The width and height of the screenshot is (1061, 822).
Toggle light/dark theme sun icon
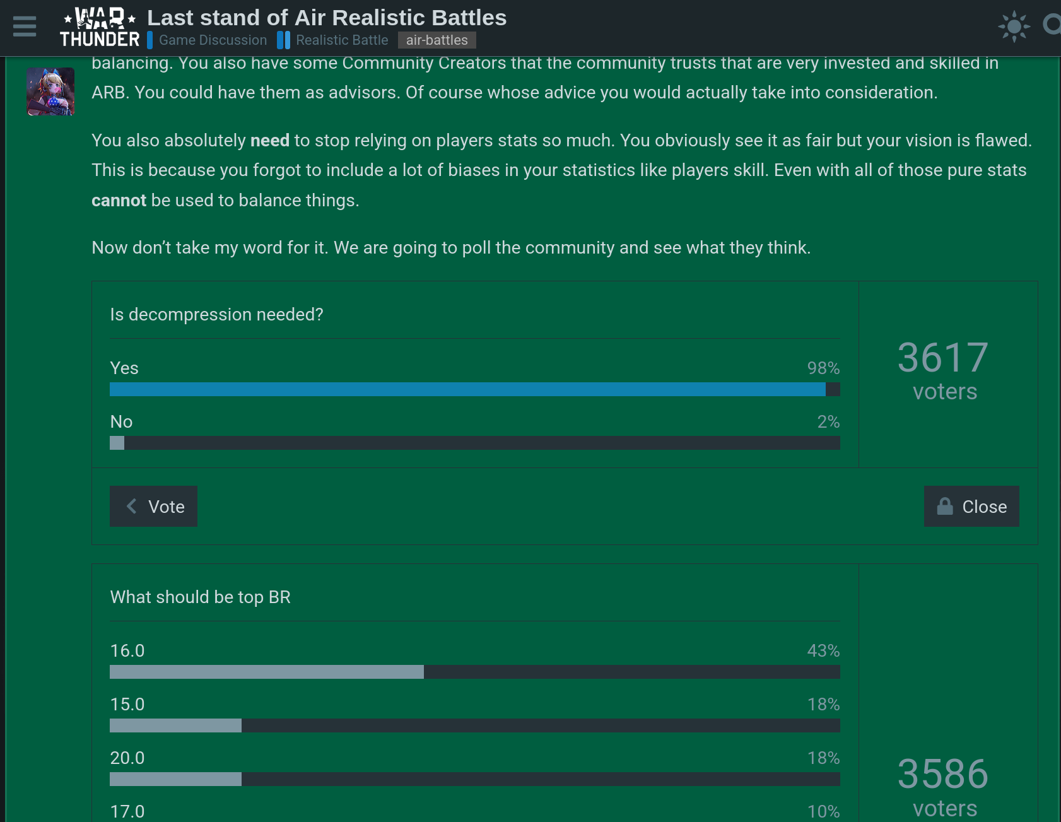pyautogui.click(x=1014, y=26)
